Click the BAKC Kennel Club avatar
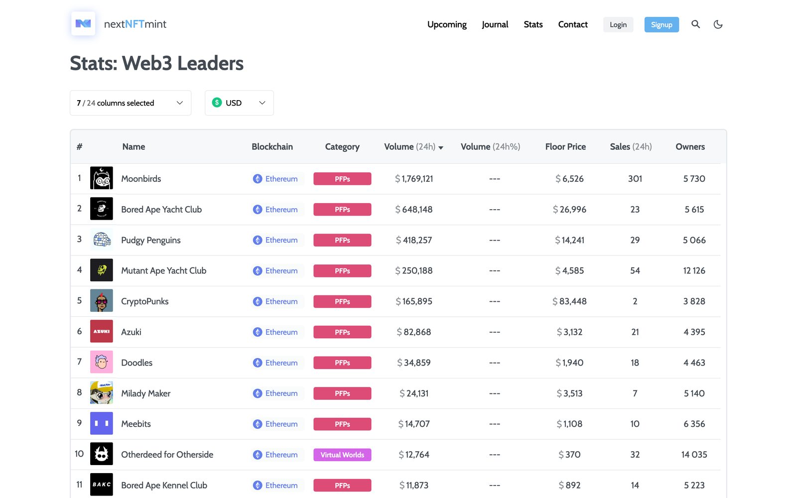 click(102, 485)
